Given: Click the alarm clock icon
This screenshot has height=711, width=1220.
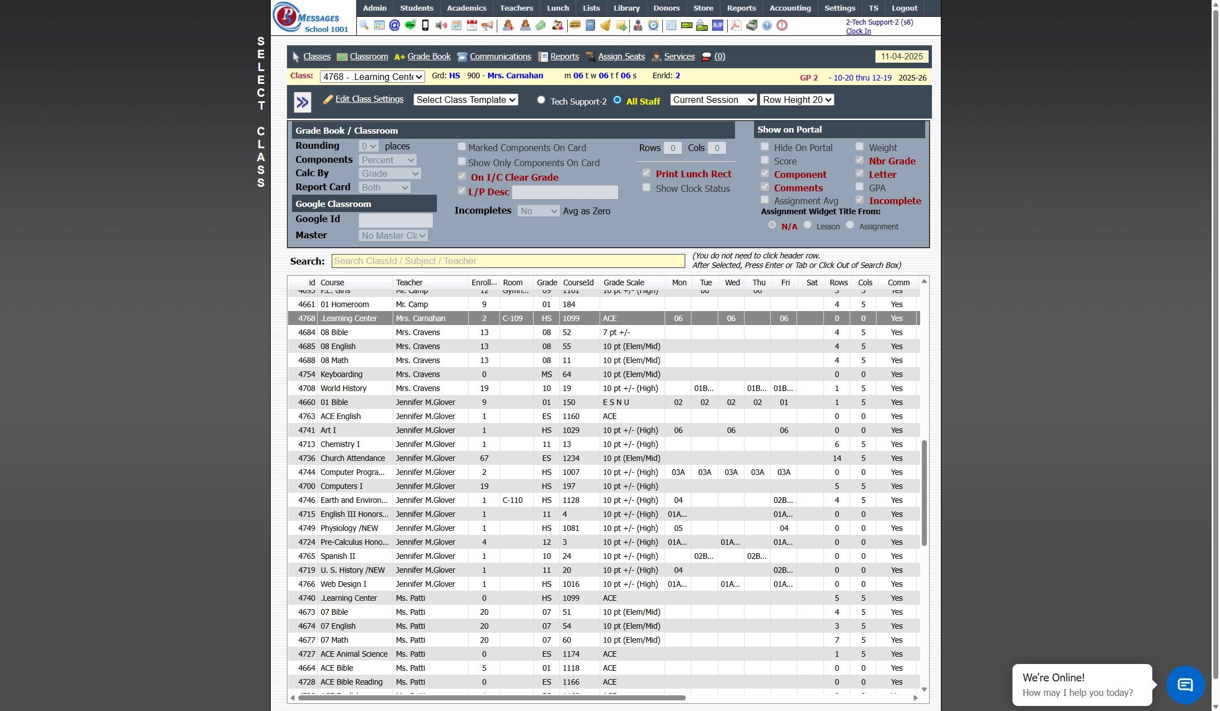Looking at the screenshot, I should coord(653,25).
